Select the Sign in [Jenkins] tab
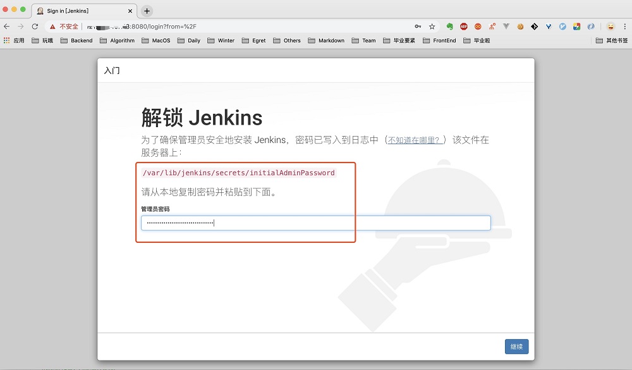Image resolution: width=632 pixels, height=370 pixels. pos(84,11)
